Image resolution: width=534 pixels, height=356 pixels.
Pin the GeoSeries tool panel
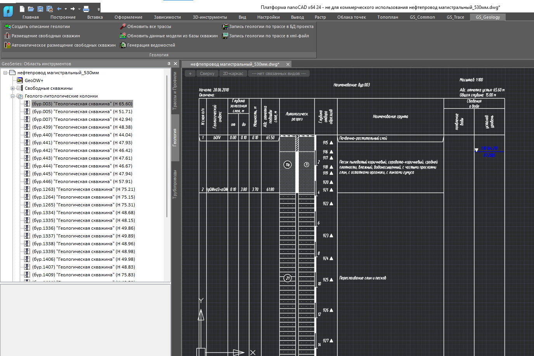coord(169,64)
